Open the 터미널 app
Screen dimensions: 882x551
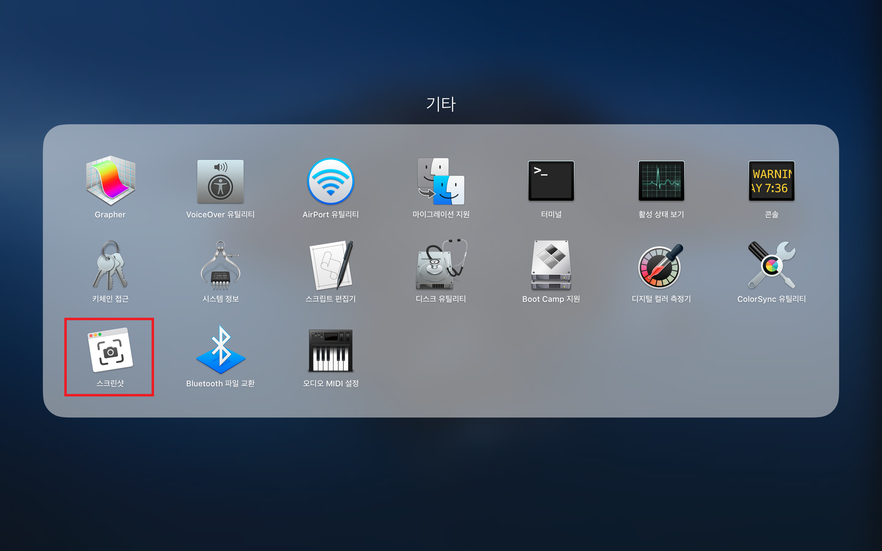point(551,181)
